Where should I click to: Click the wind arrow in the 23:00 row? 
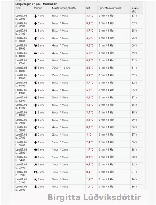coord(35,16)
